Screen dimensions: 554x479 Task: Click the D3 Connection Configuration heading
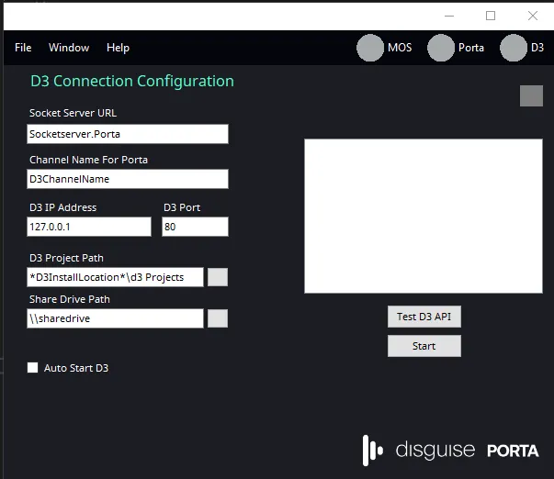(x=132, y=81)
